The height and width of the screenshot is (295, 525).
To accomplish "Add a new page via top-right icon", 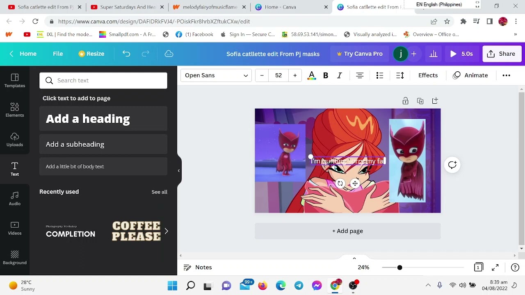I will [435, 101].
